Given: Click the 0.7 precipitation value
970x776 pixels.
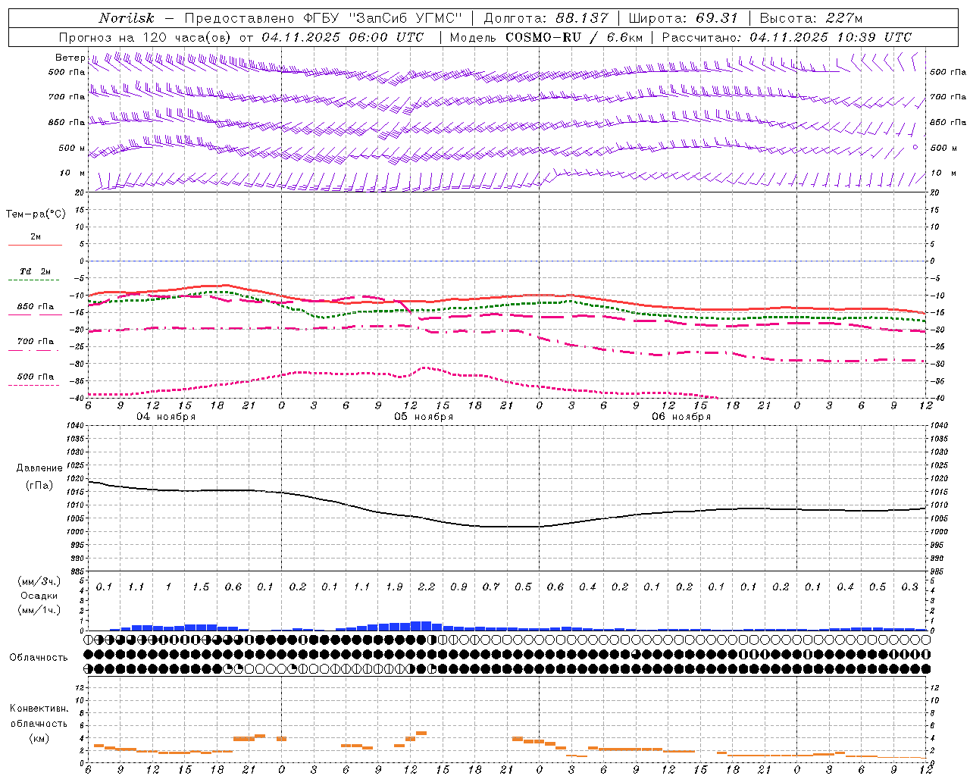Looking at the screenshot, I should click(491, 587).
